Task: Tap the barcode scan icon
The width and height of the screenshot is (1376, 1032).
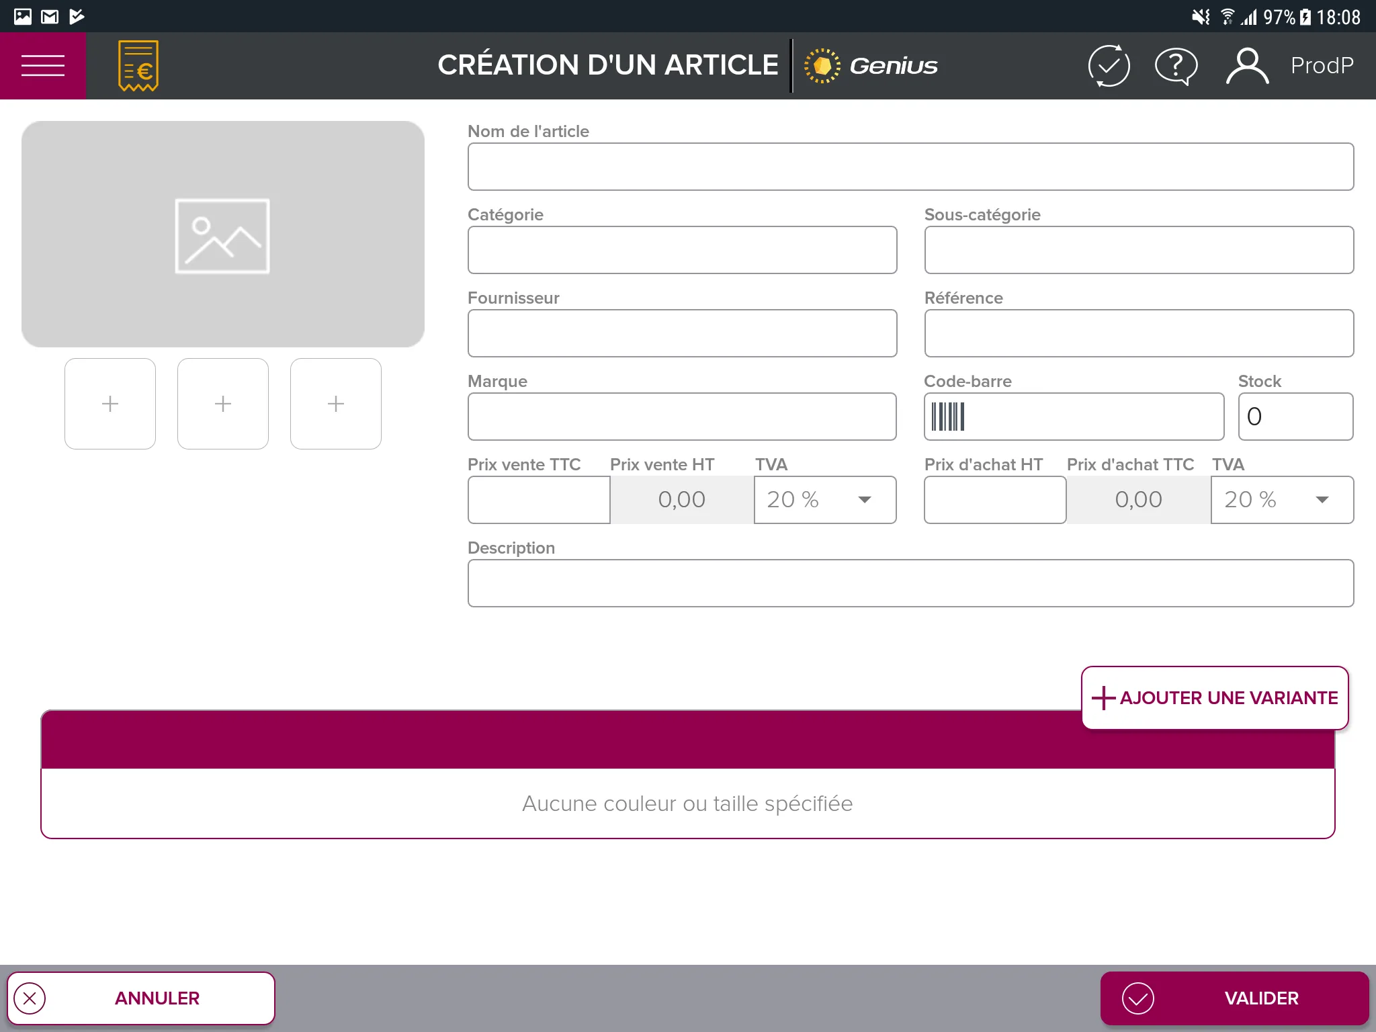Action: 948,417
